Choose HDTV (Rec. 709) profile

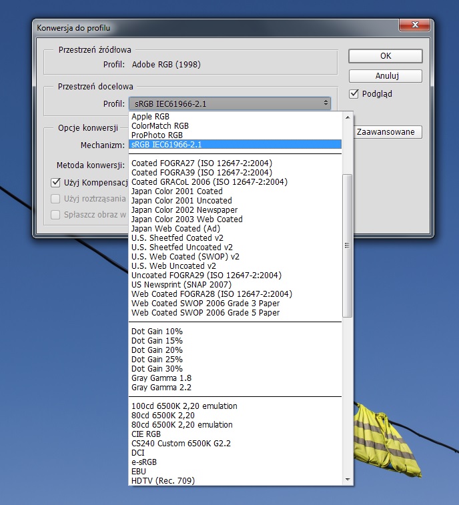(163, 480)
